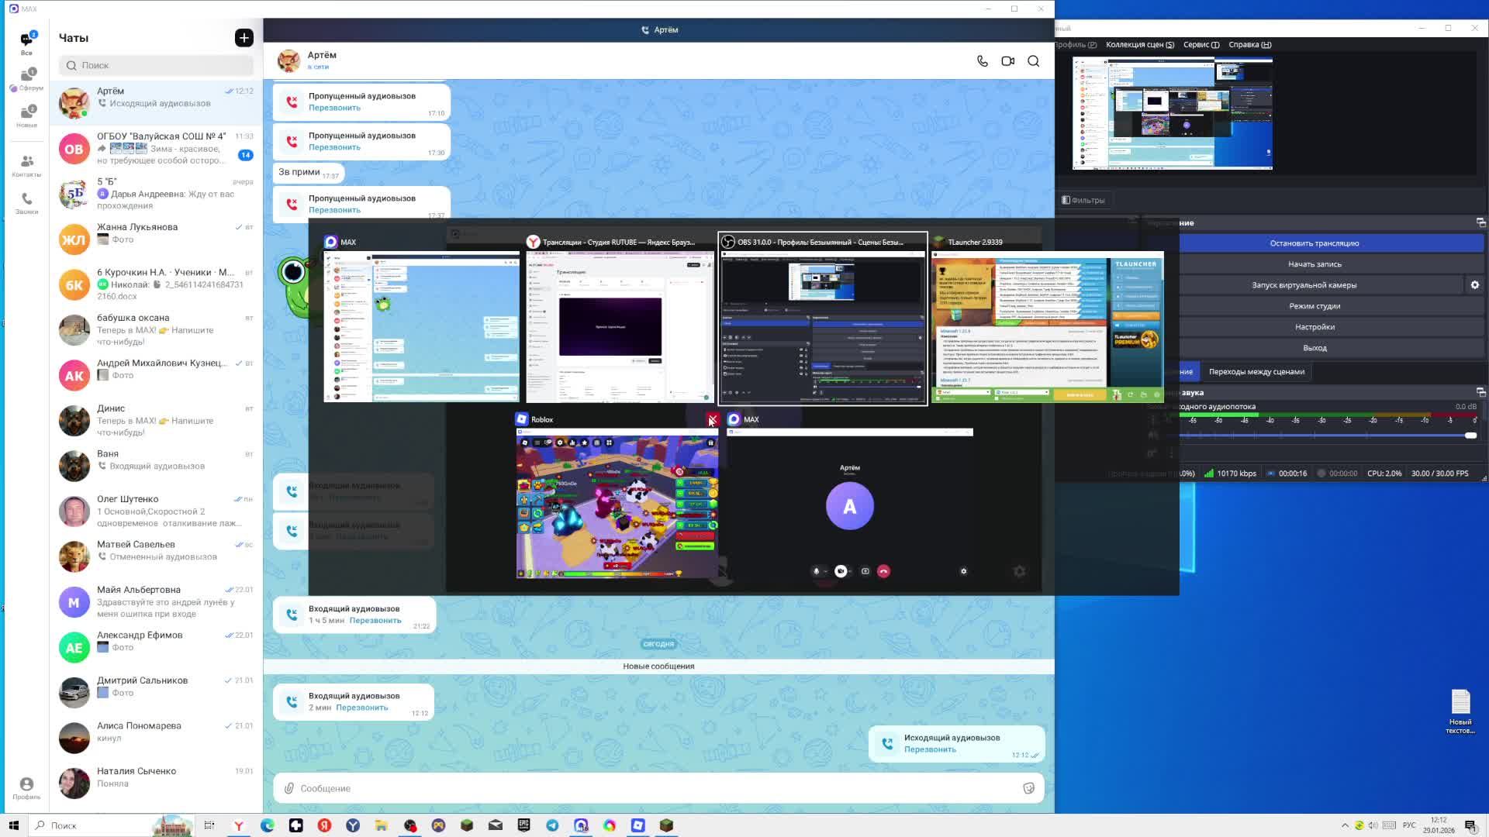Open РУС keyboard language selector
The height and width of the screenshot is (837, 1489).
[x=1409, y=825]
